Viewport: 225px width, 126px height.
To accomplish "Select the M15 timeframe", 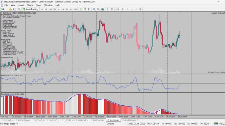I will [x=50, y=9].
